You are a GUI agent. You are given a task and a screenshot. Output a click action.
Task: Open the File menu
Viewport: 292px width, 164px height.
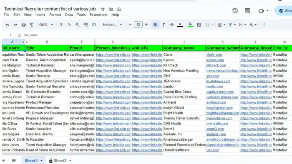click(6, 15)
